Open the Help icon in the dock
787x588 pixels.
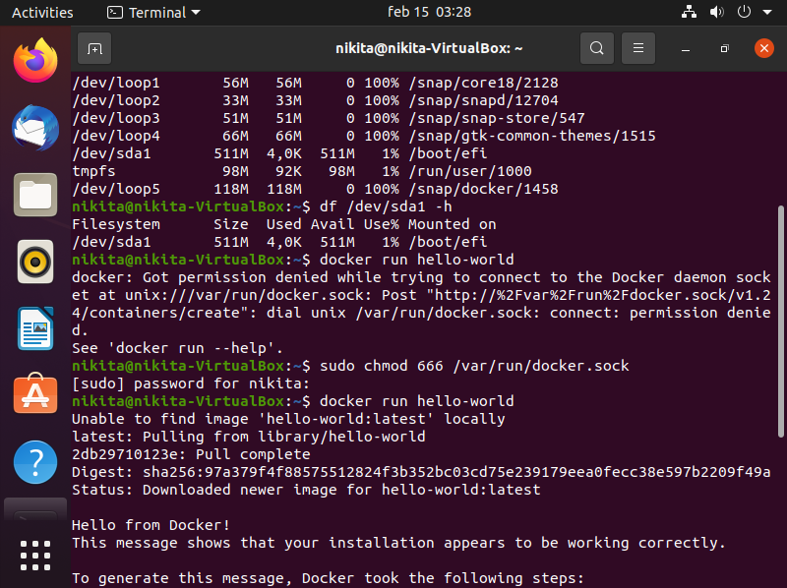point(35,462)
